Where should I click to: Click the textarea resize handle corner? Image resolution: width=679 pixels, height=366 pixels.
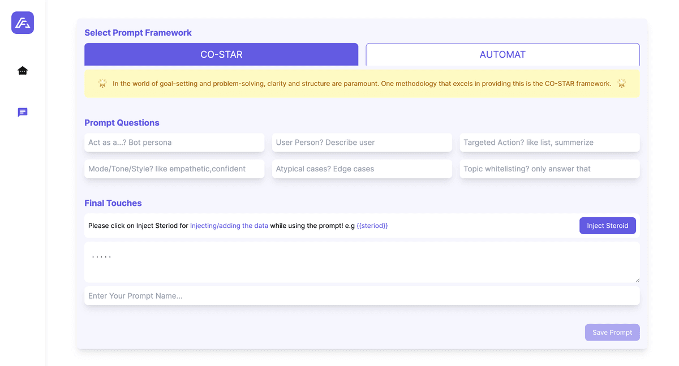click(x=637, y=279)
